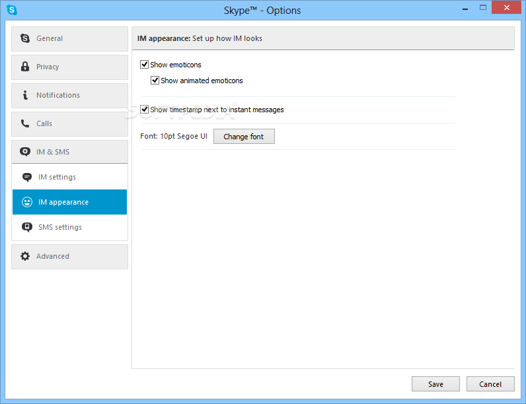This screenshot has width=526, height=404.
Task: Close the Skype Options window
Action: click(507, 7)
